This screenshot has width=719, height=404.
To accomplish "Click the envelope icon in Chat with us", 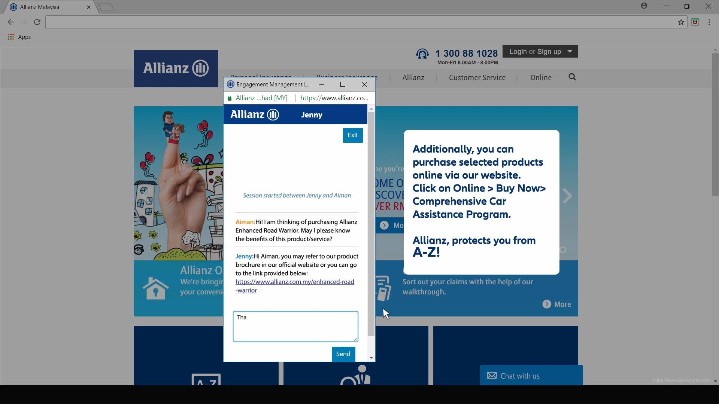I will tap(492, 376).
